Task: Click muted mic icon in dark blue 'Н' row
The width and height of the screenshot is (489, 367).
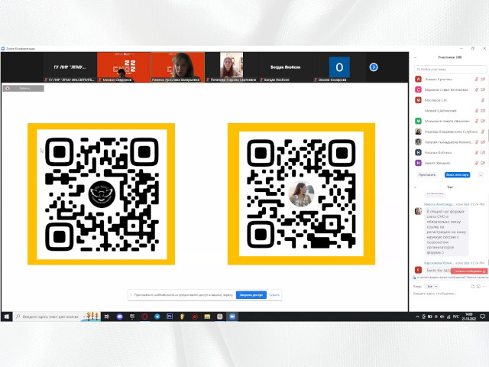Action: click(x=477, y=153)
